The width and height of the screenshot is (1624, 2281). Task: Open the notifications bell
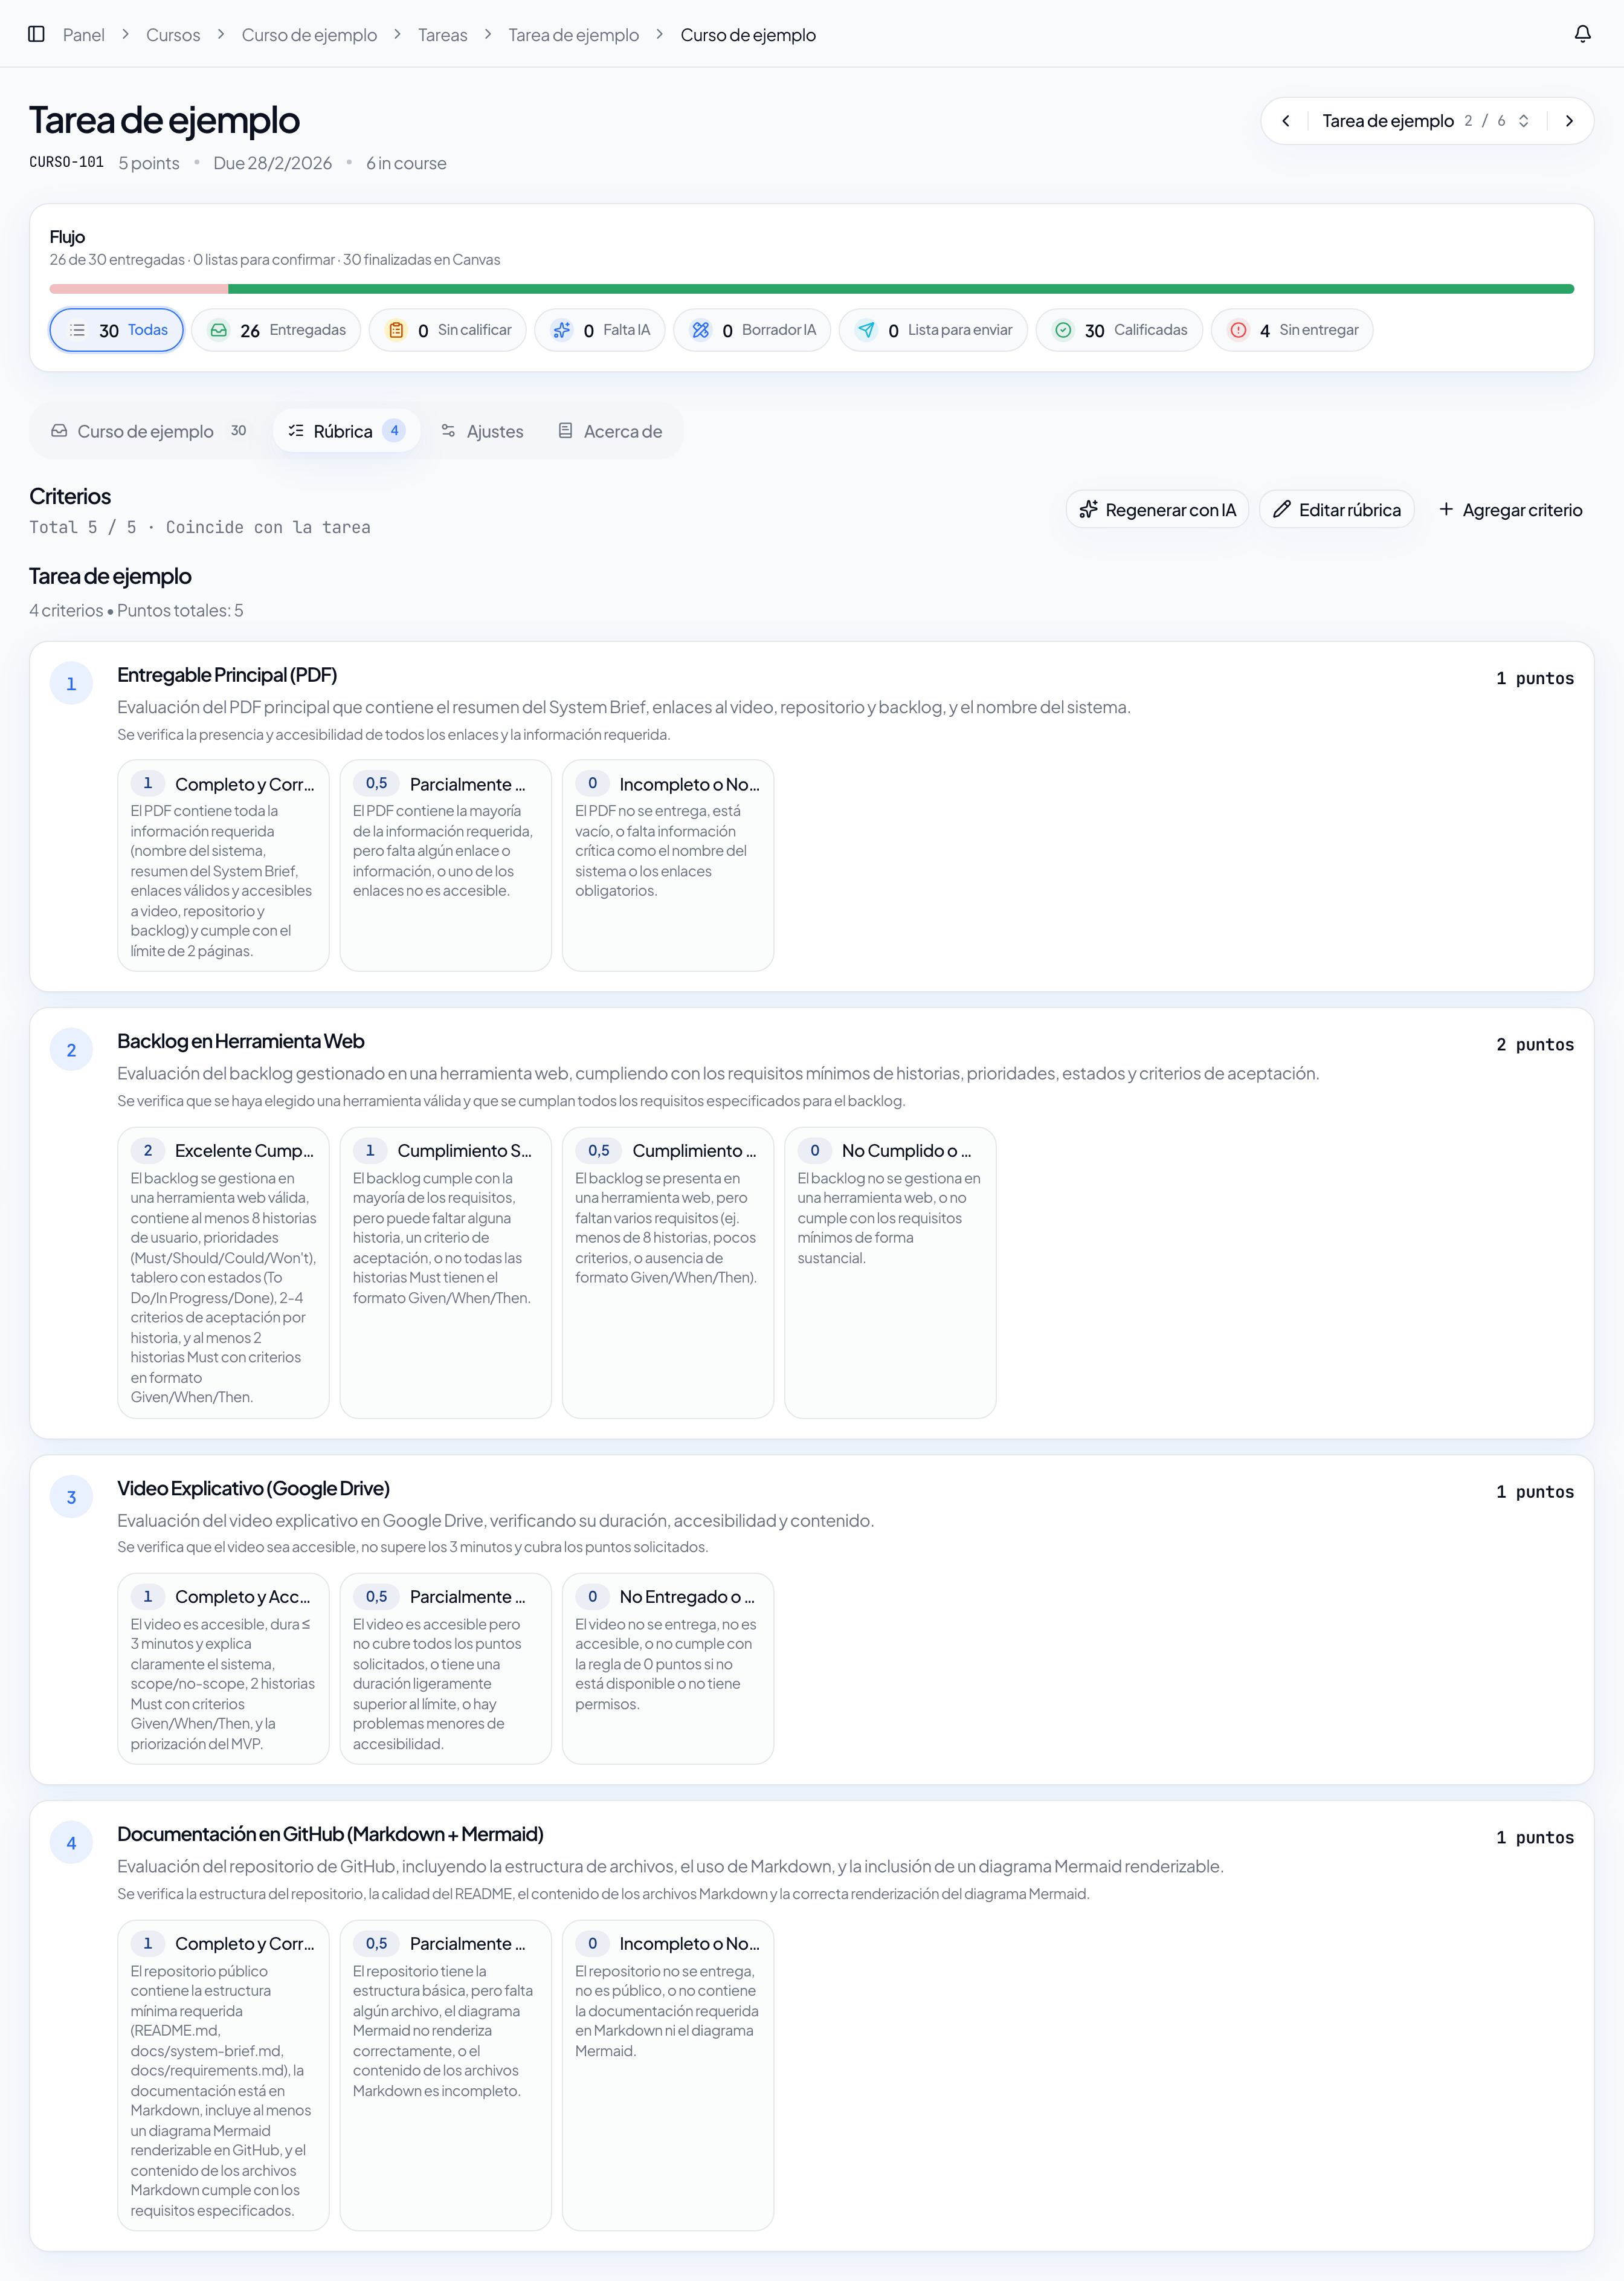1582,34
